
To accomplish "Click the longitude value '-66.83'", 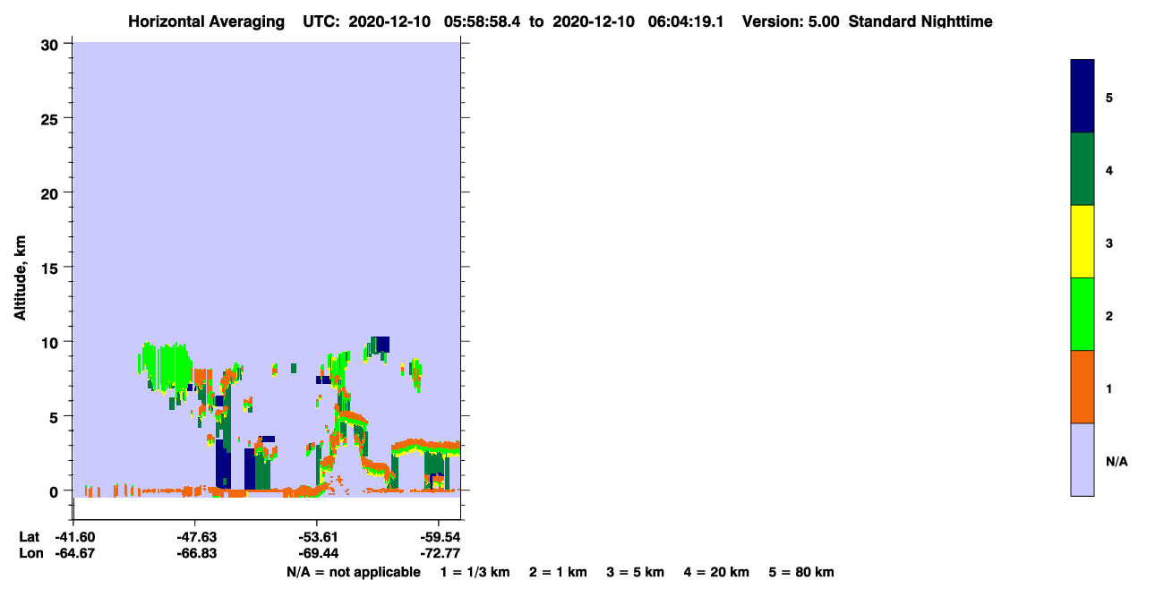I will (195, 553).
